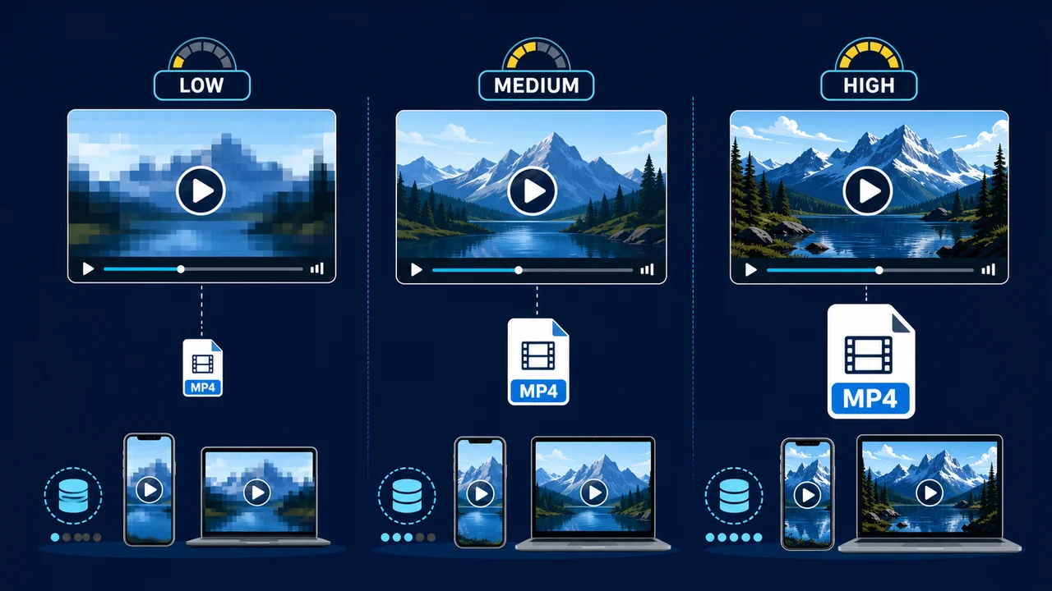
Task: Click the MEDIUM player progress slider handle
Action: coord(519,269)
